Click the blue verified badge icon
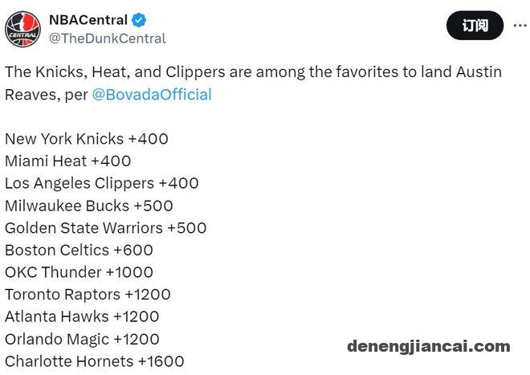Viewport: 530px width, 375px height. click(x=139, y=20)
